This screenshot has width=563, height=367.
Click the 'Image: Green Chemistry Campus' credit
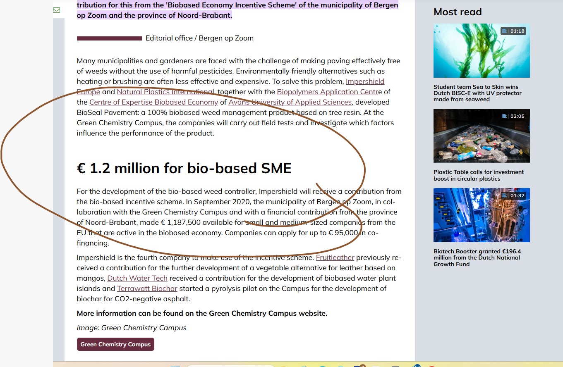coord(132,328)
